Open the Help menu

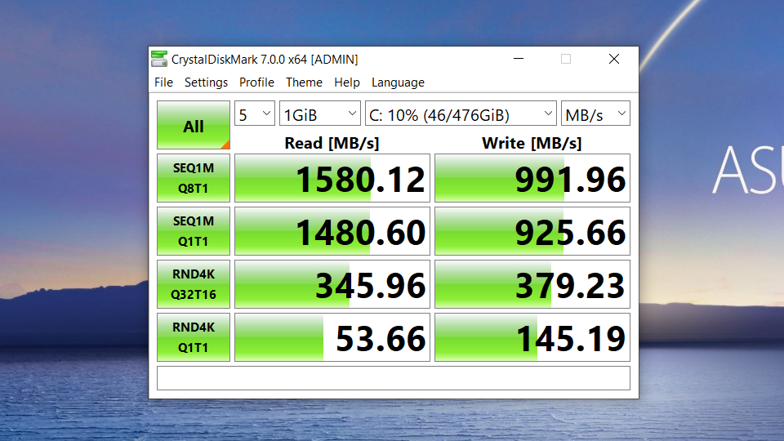[347, 82]
